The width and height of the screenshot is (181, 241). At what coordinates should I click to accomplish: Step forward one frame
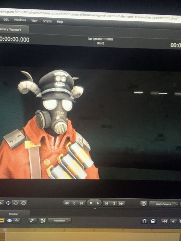pyautogui.click(x=106, y=203)
